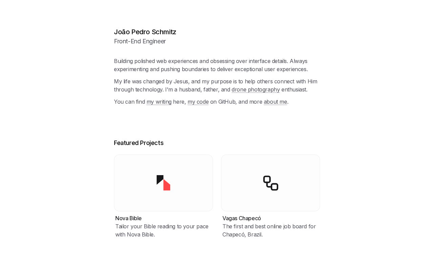Follow the my code link
Image resolution: width=434 pixels, height=271 pixels.
pyautogui.click(x=198, y=102)
